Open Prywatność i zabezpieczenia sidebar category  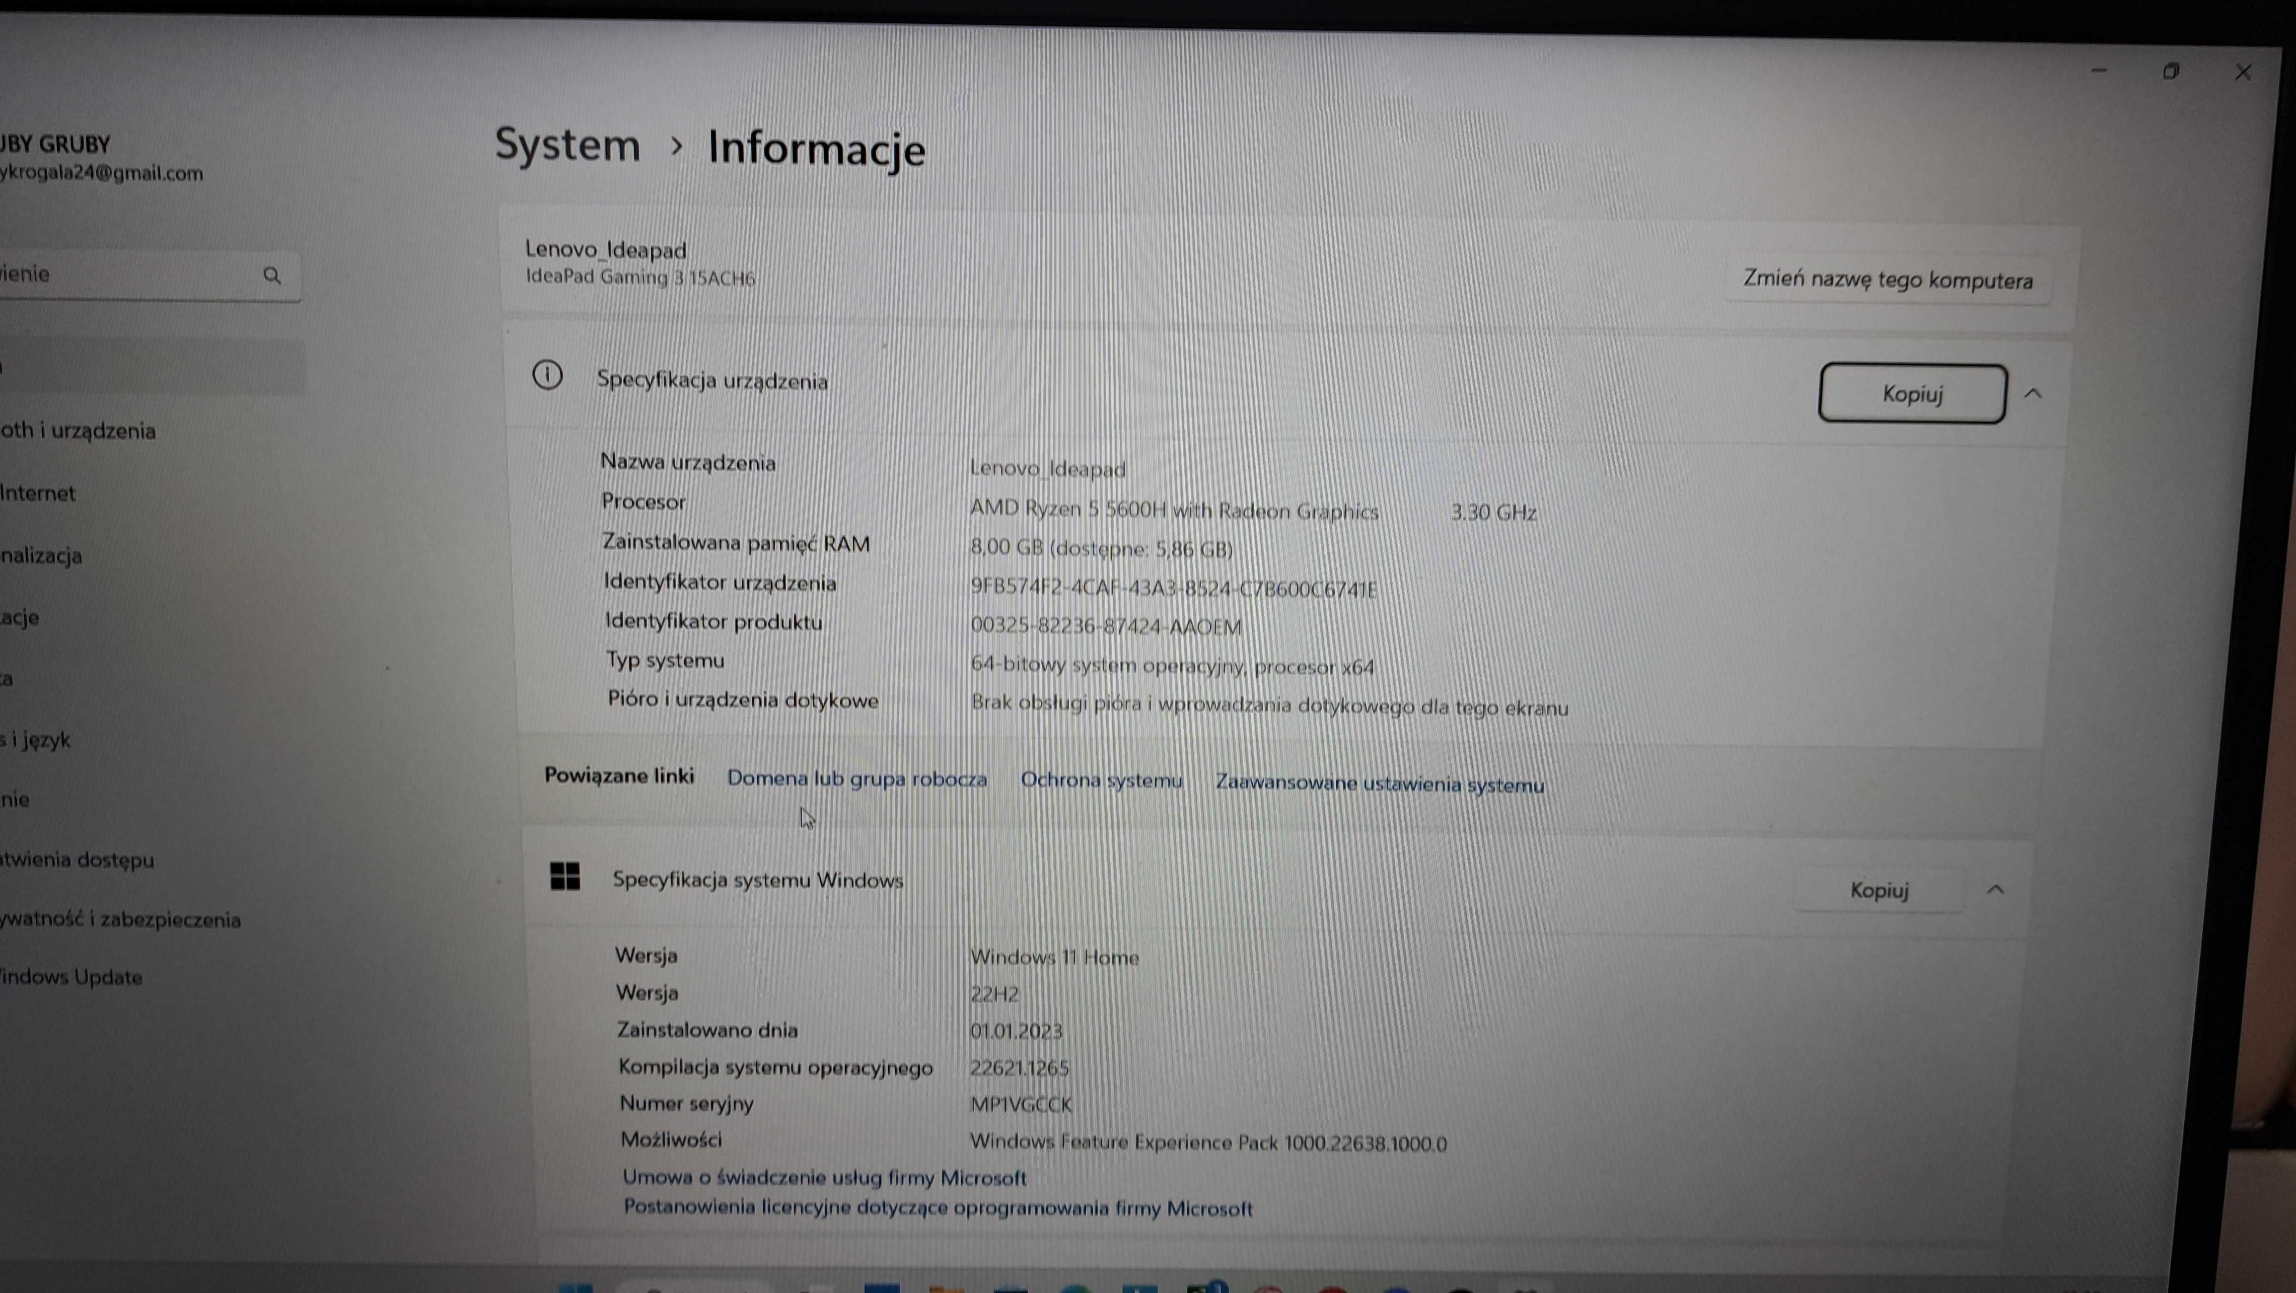tap(120, 919)
